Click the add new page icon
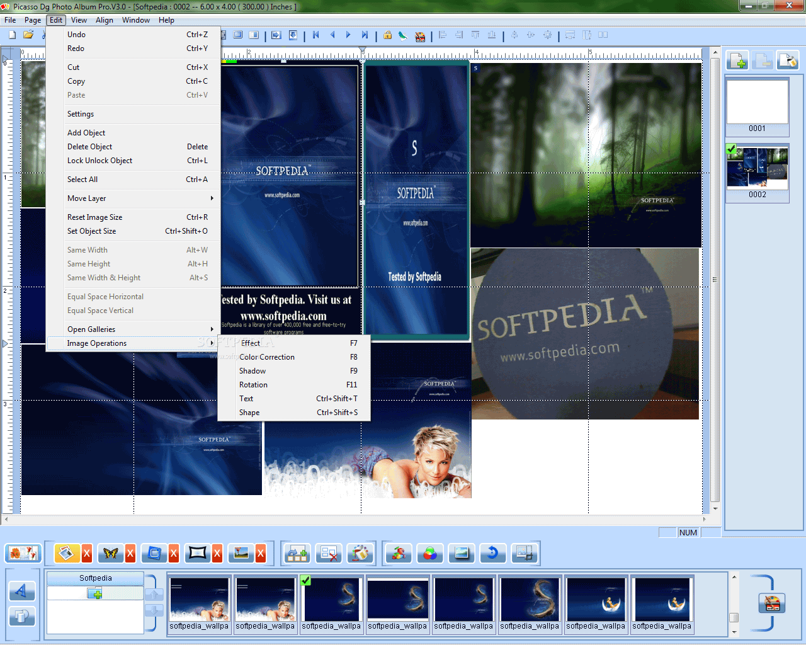This screenshot has width=806, height=645. pos(737,60)
